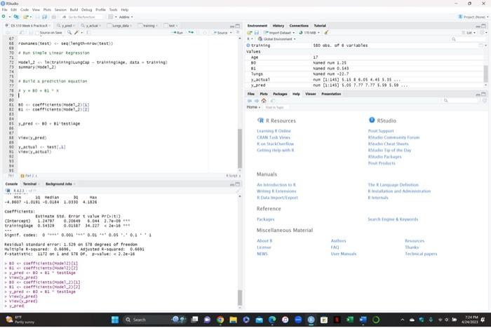491x328 pixels.
Task: Click the RStudio icon in the taskbar
Action: tap(311, 320)
